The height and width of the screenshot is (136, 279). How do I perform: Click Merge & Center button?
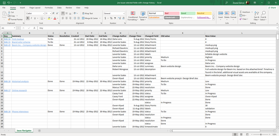pos(90,18)
